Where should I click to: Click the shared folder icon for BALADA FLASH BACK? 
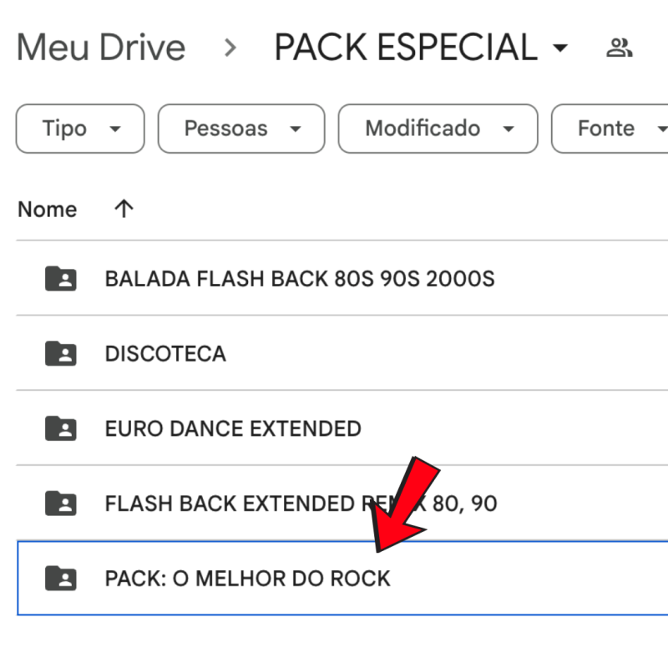pos(60,278)
